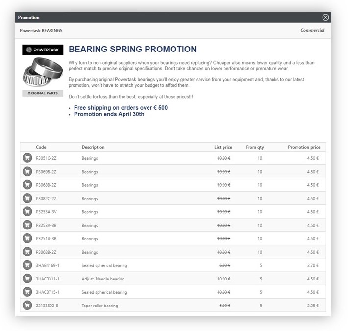Open the Commercial label link
This screenshot has height=331, width=348.
tap(312, 30)
